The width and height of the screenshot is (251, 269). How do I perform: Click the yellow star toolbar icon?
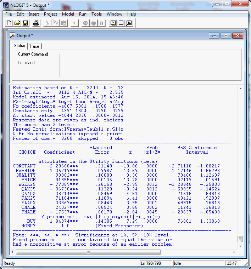(74, 23)
